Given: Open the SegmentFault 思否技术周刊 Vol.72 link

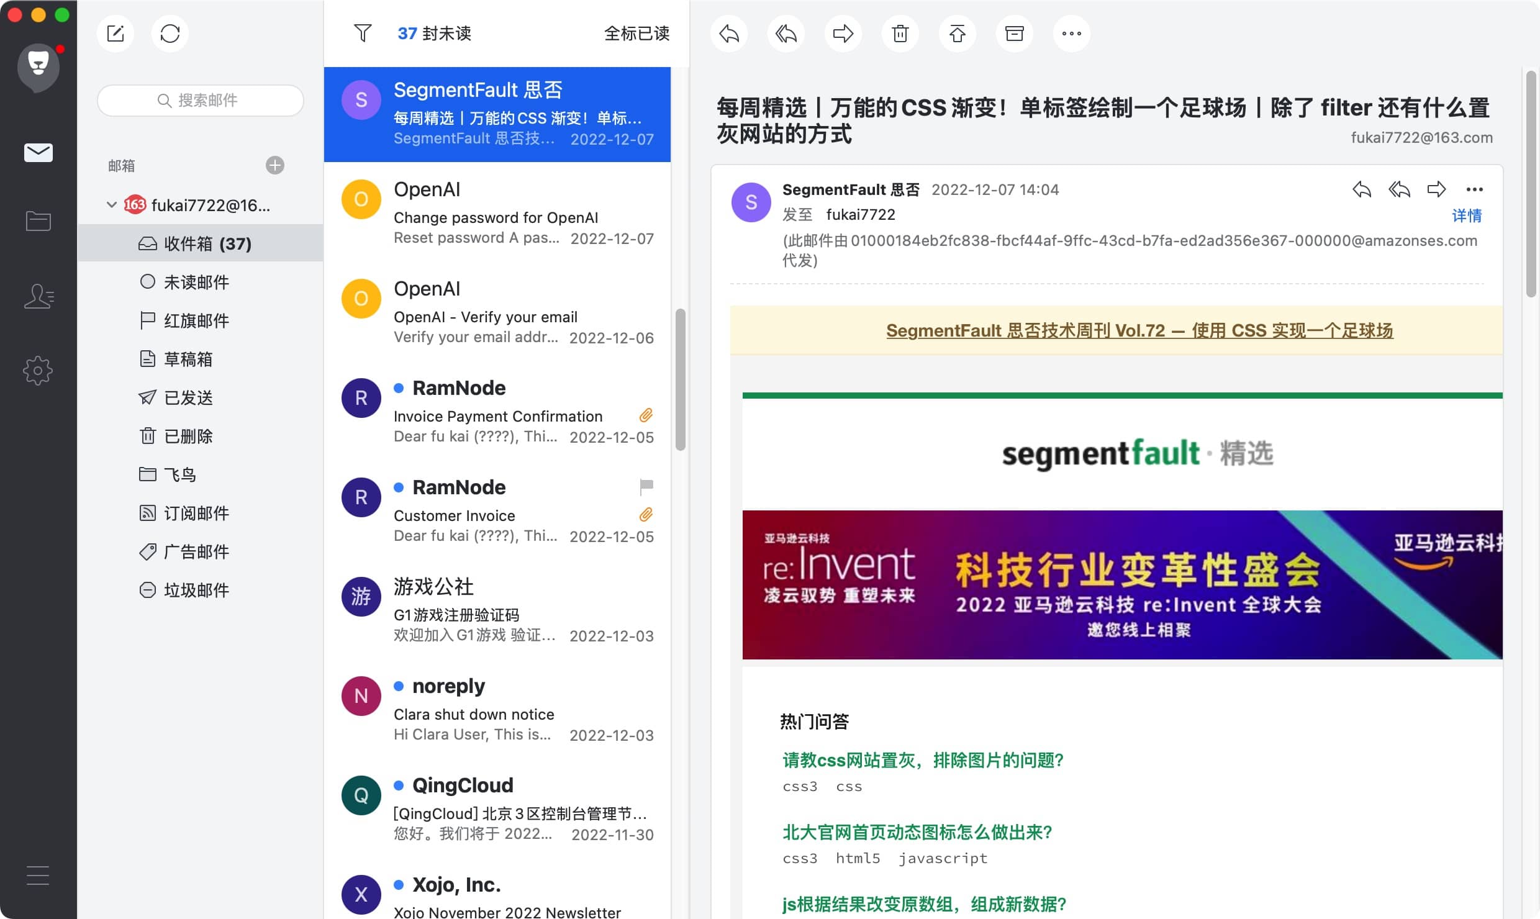Looking at the screenshot, I should (1139, 330).
